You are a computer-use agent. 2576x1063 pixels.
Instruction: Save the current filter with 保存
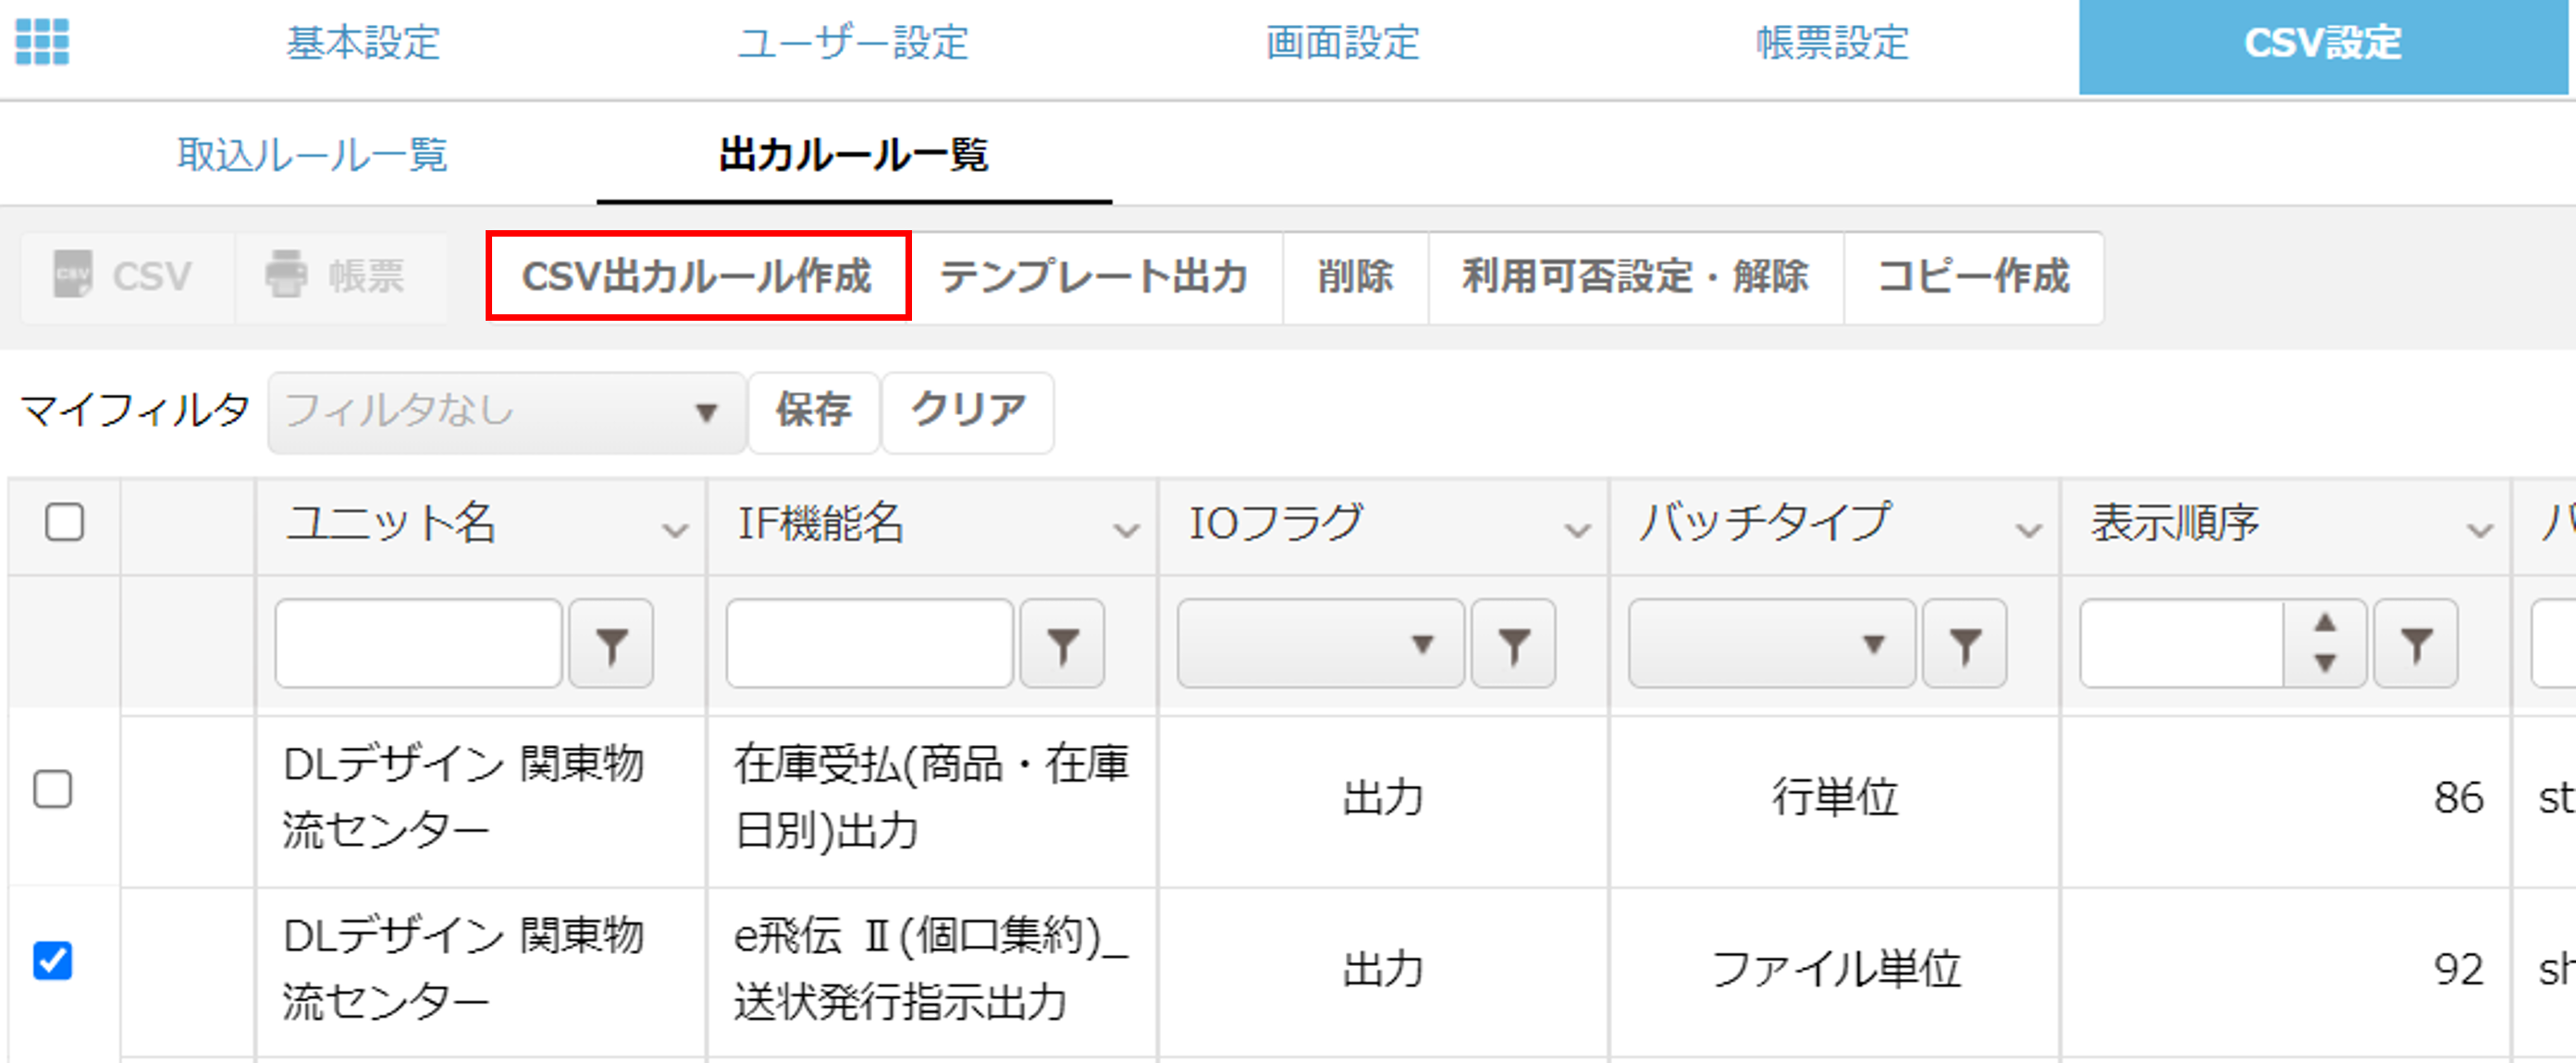[813, 411]
